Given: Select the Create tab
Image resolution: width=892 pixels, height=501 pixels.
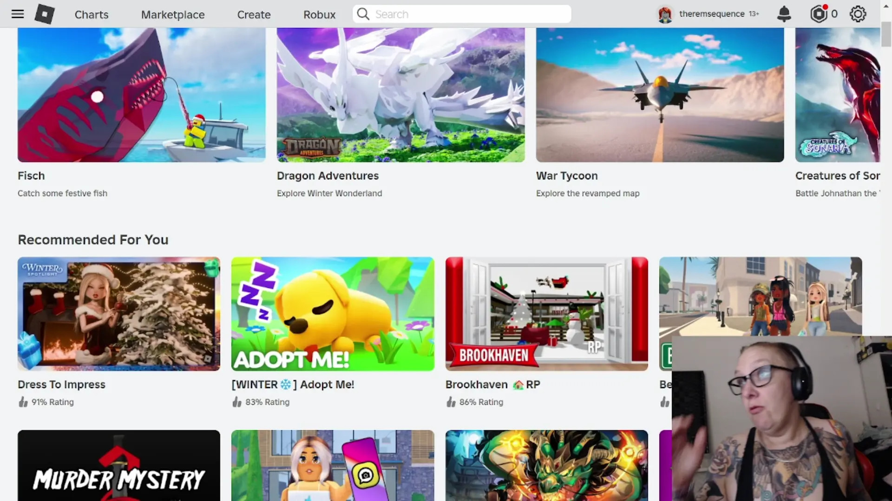Looking at the screenshot, I should point(254,14).
